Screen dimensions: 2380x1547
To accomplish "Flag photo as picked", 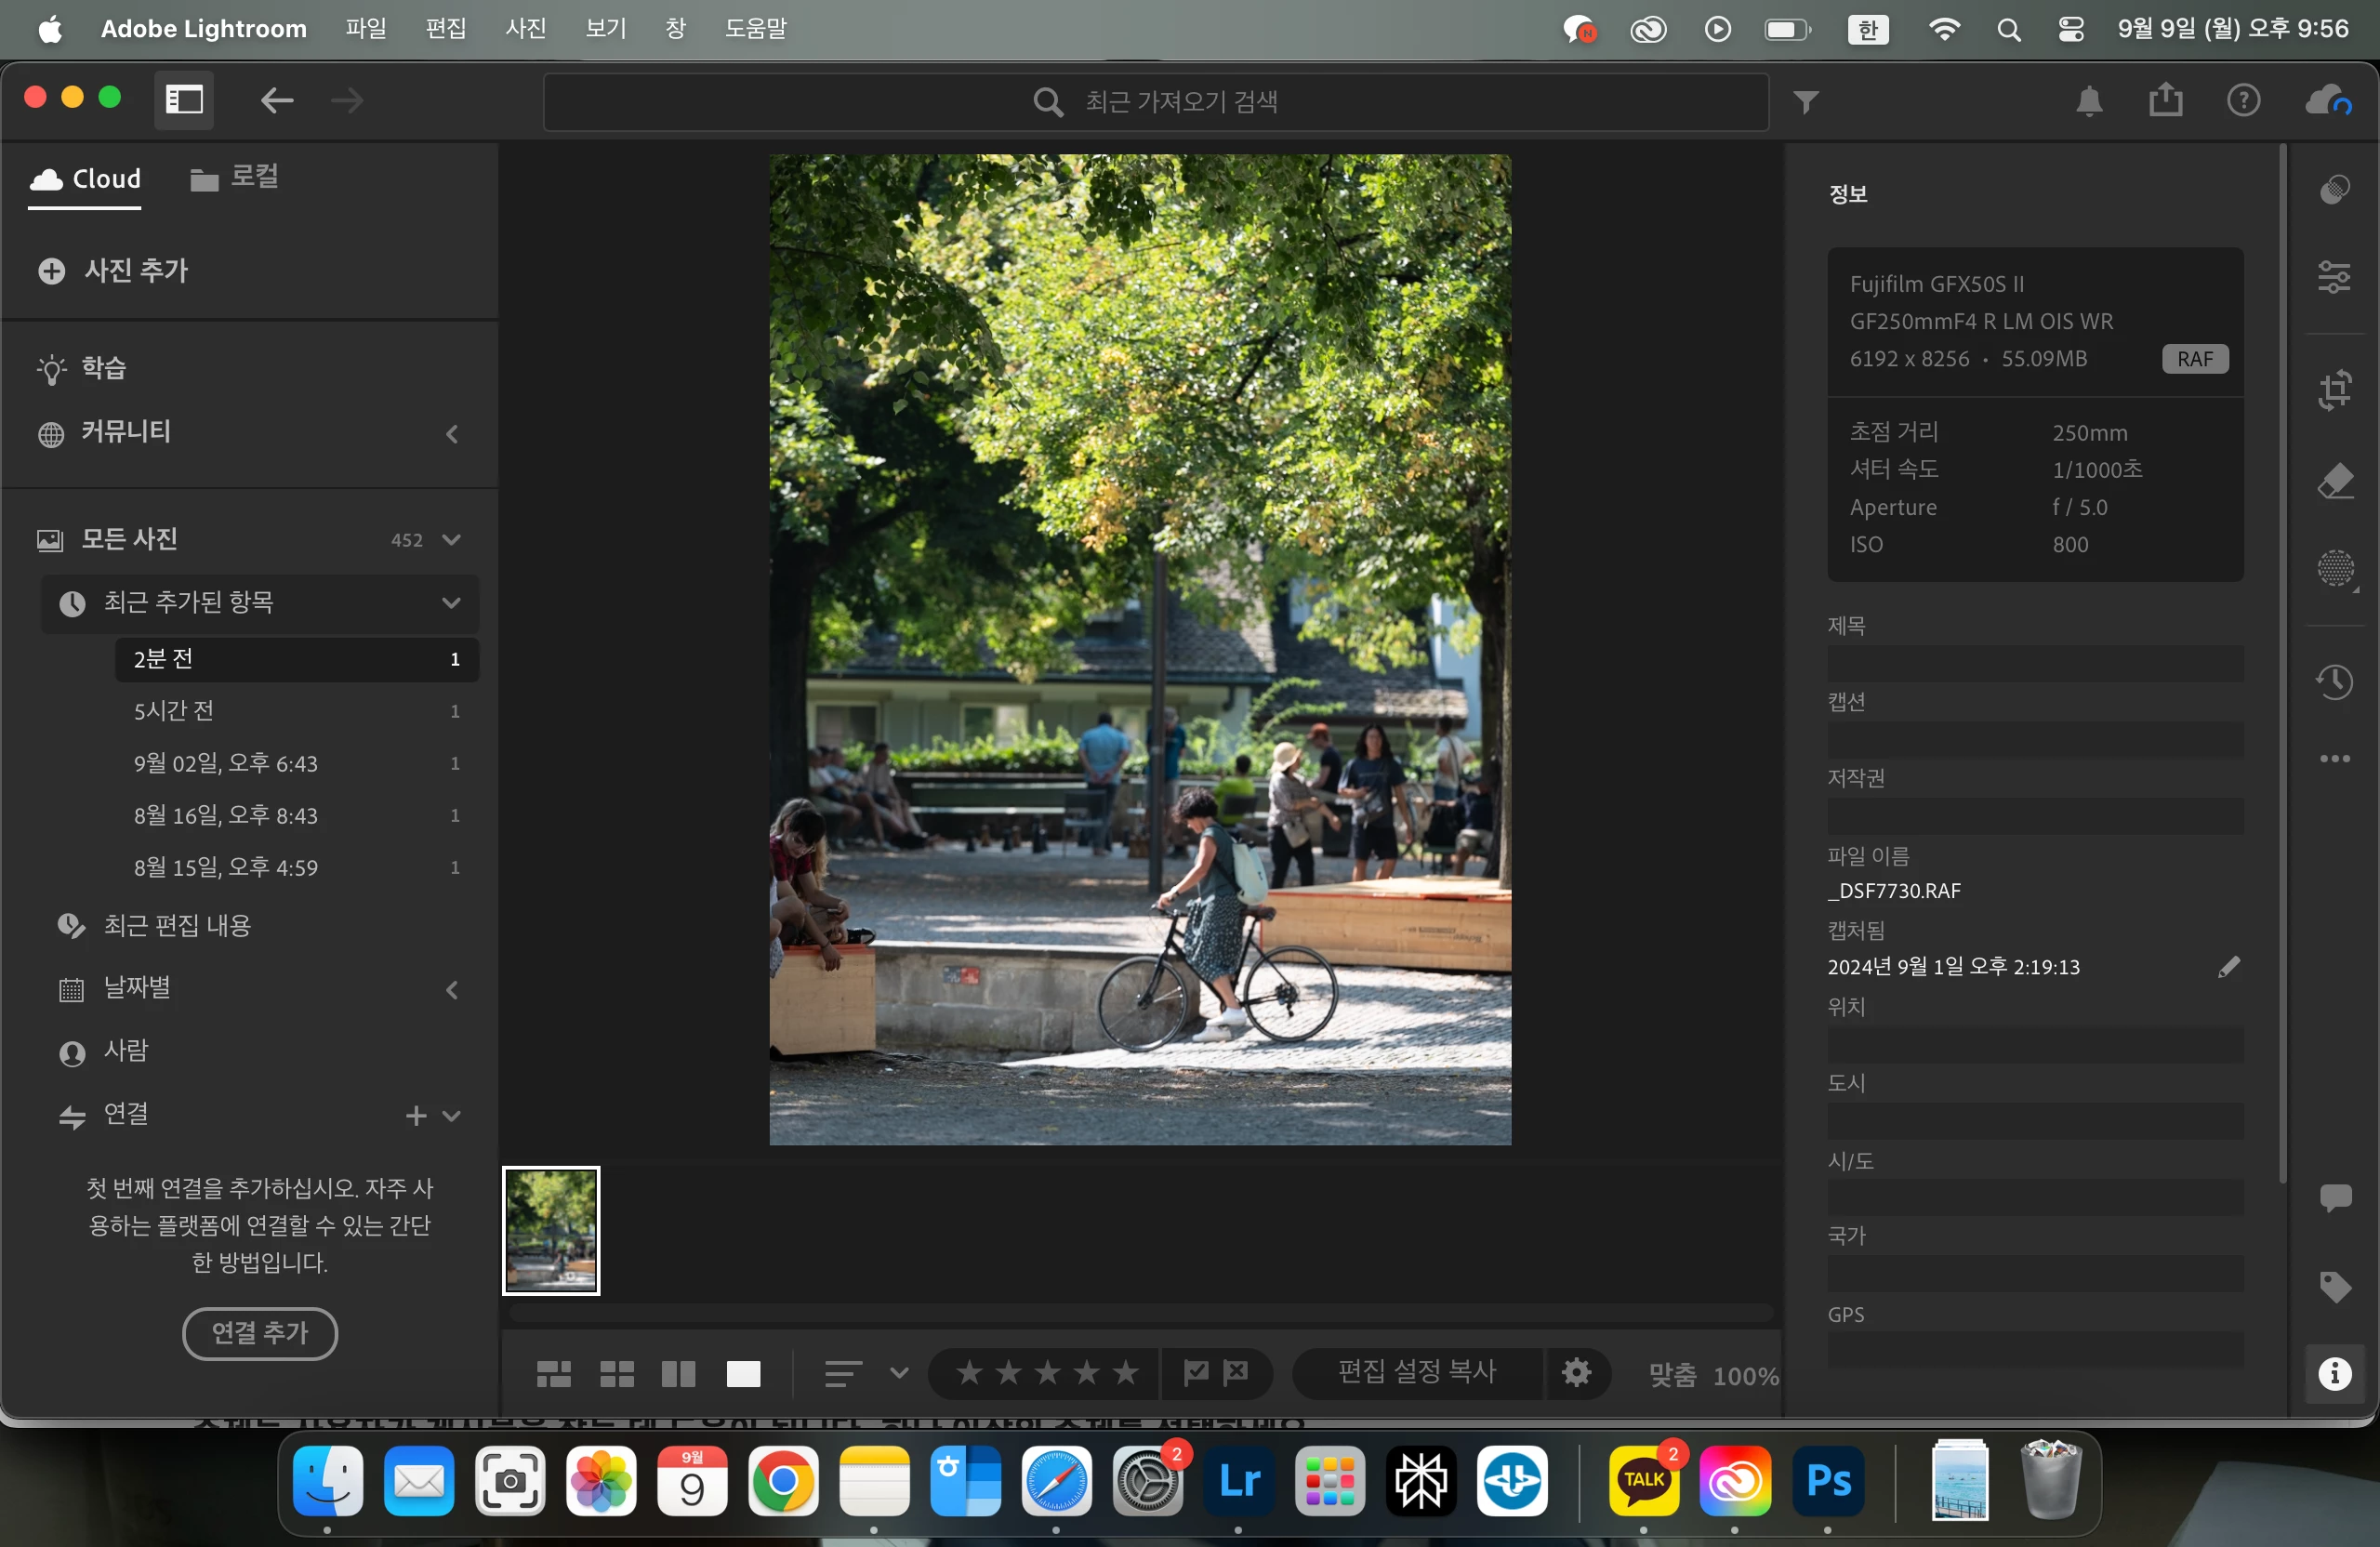I will 1196,1372.
